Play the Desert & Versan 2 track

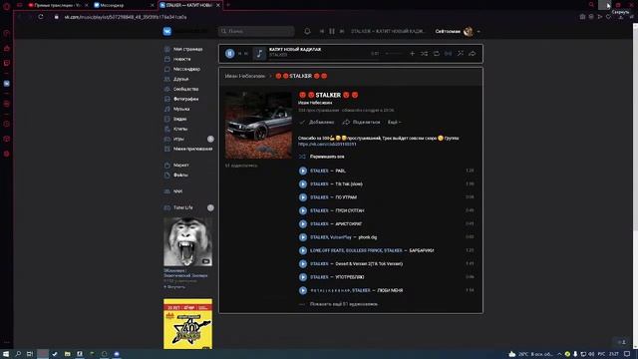[x=303, y=263]
